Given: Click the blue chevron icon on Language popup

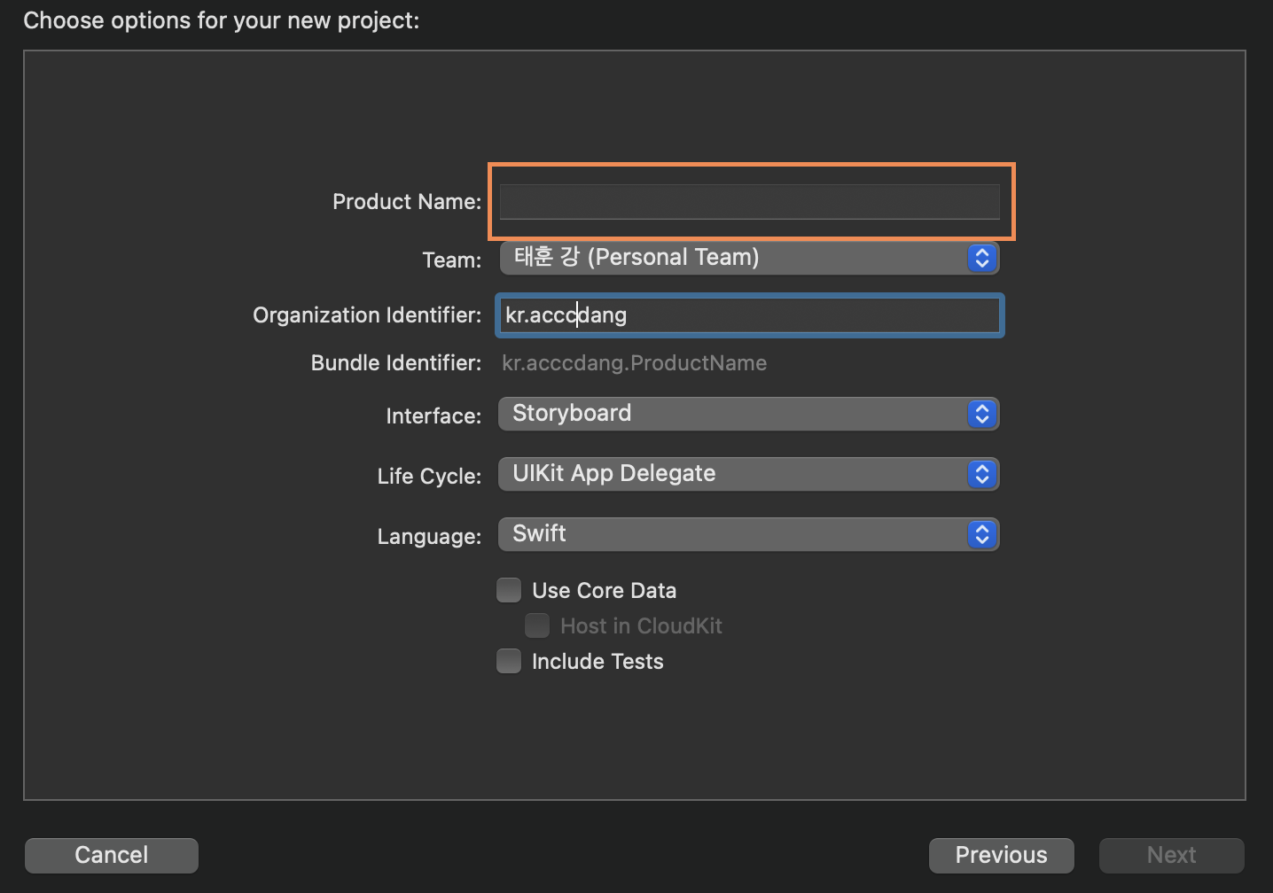Looking at the screenshot, I should tap(981, 534).
